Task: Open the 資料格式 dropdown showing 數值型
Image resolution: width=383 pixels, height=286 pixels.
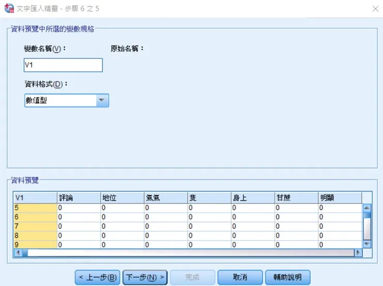Action: pyautogui.click(x=66, y=100)
